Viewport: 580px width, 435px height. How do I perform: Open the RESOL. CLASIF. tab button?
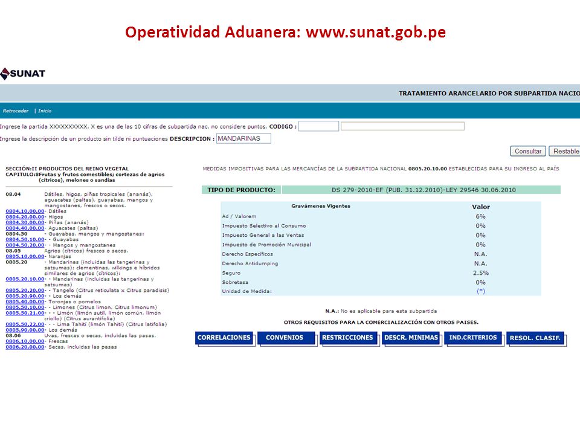coord(535,337)
